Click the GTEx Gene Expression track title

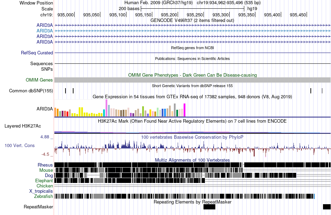pos(192,97)
